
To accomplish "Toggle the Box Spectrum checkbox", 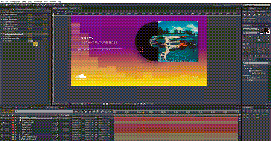I will tap(29, 22).
